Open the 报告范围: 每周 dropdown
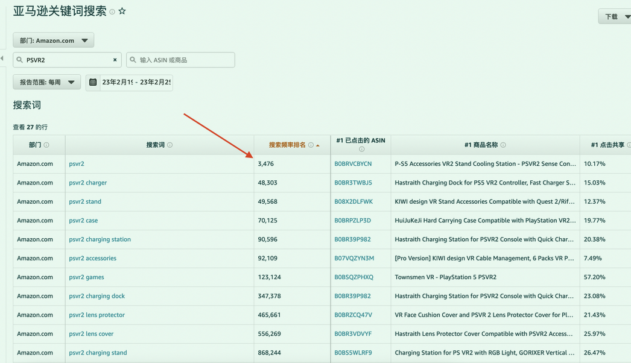This screenshot has height=363, width=631. [47, 82]
